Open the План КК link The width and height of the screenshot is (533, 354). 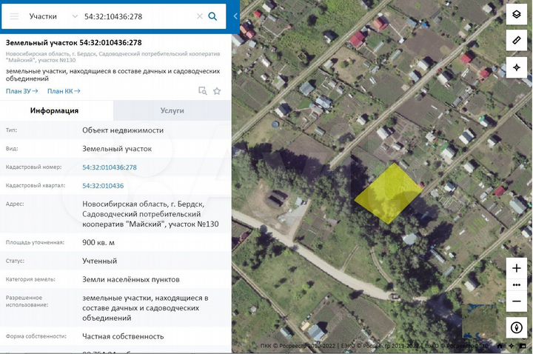63,91
